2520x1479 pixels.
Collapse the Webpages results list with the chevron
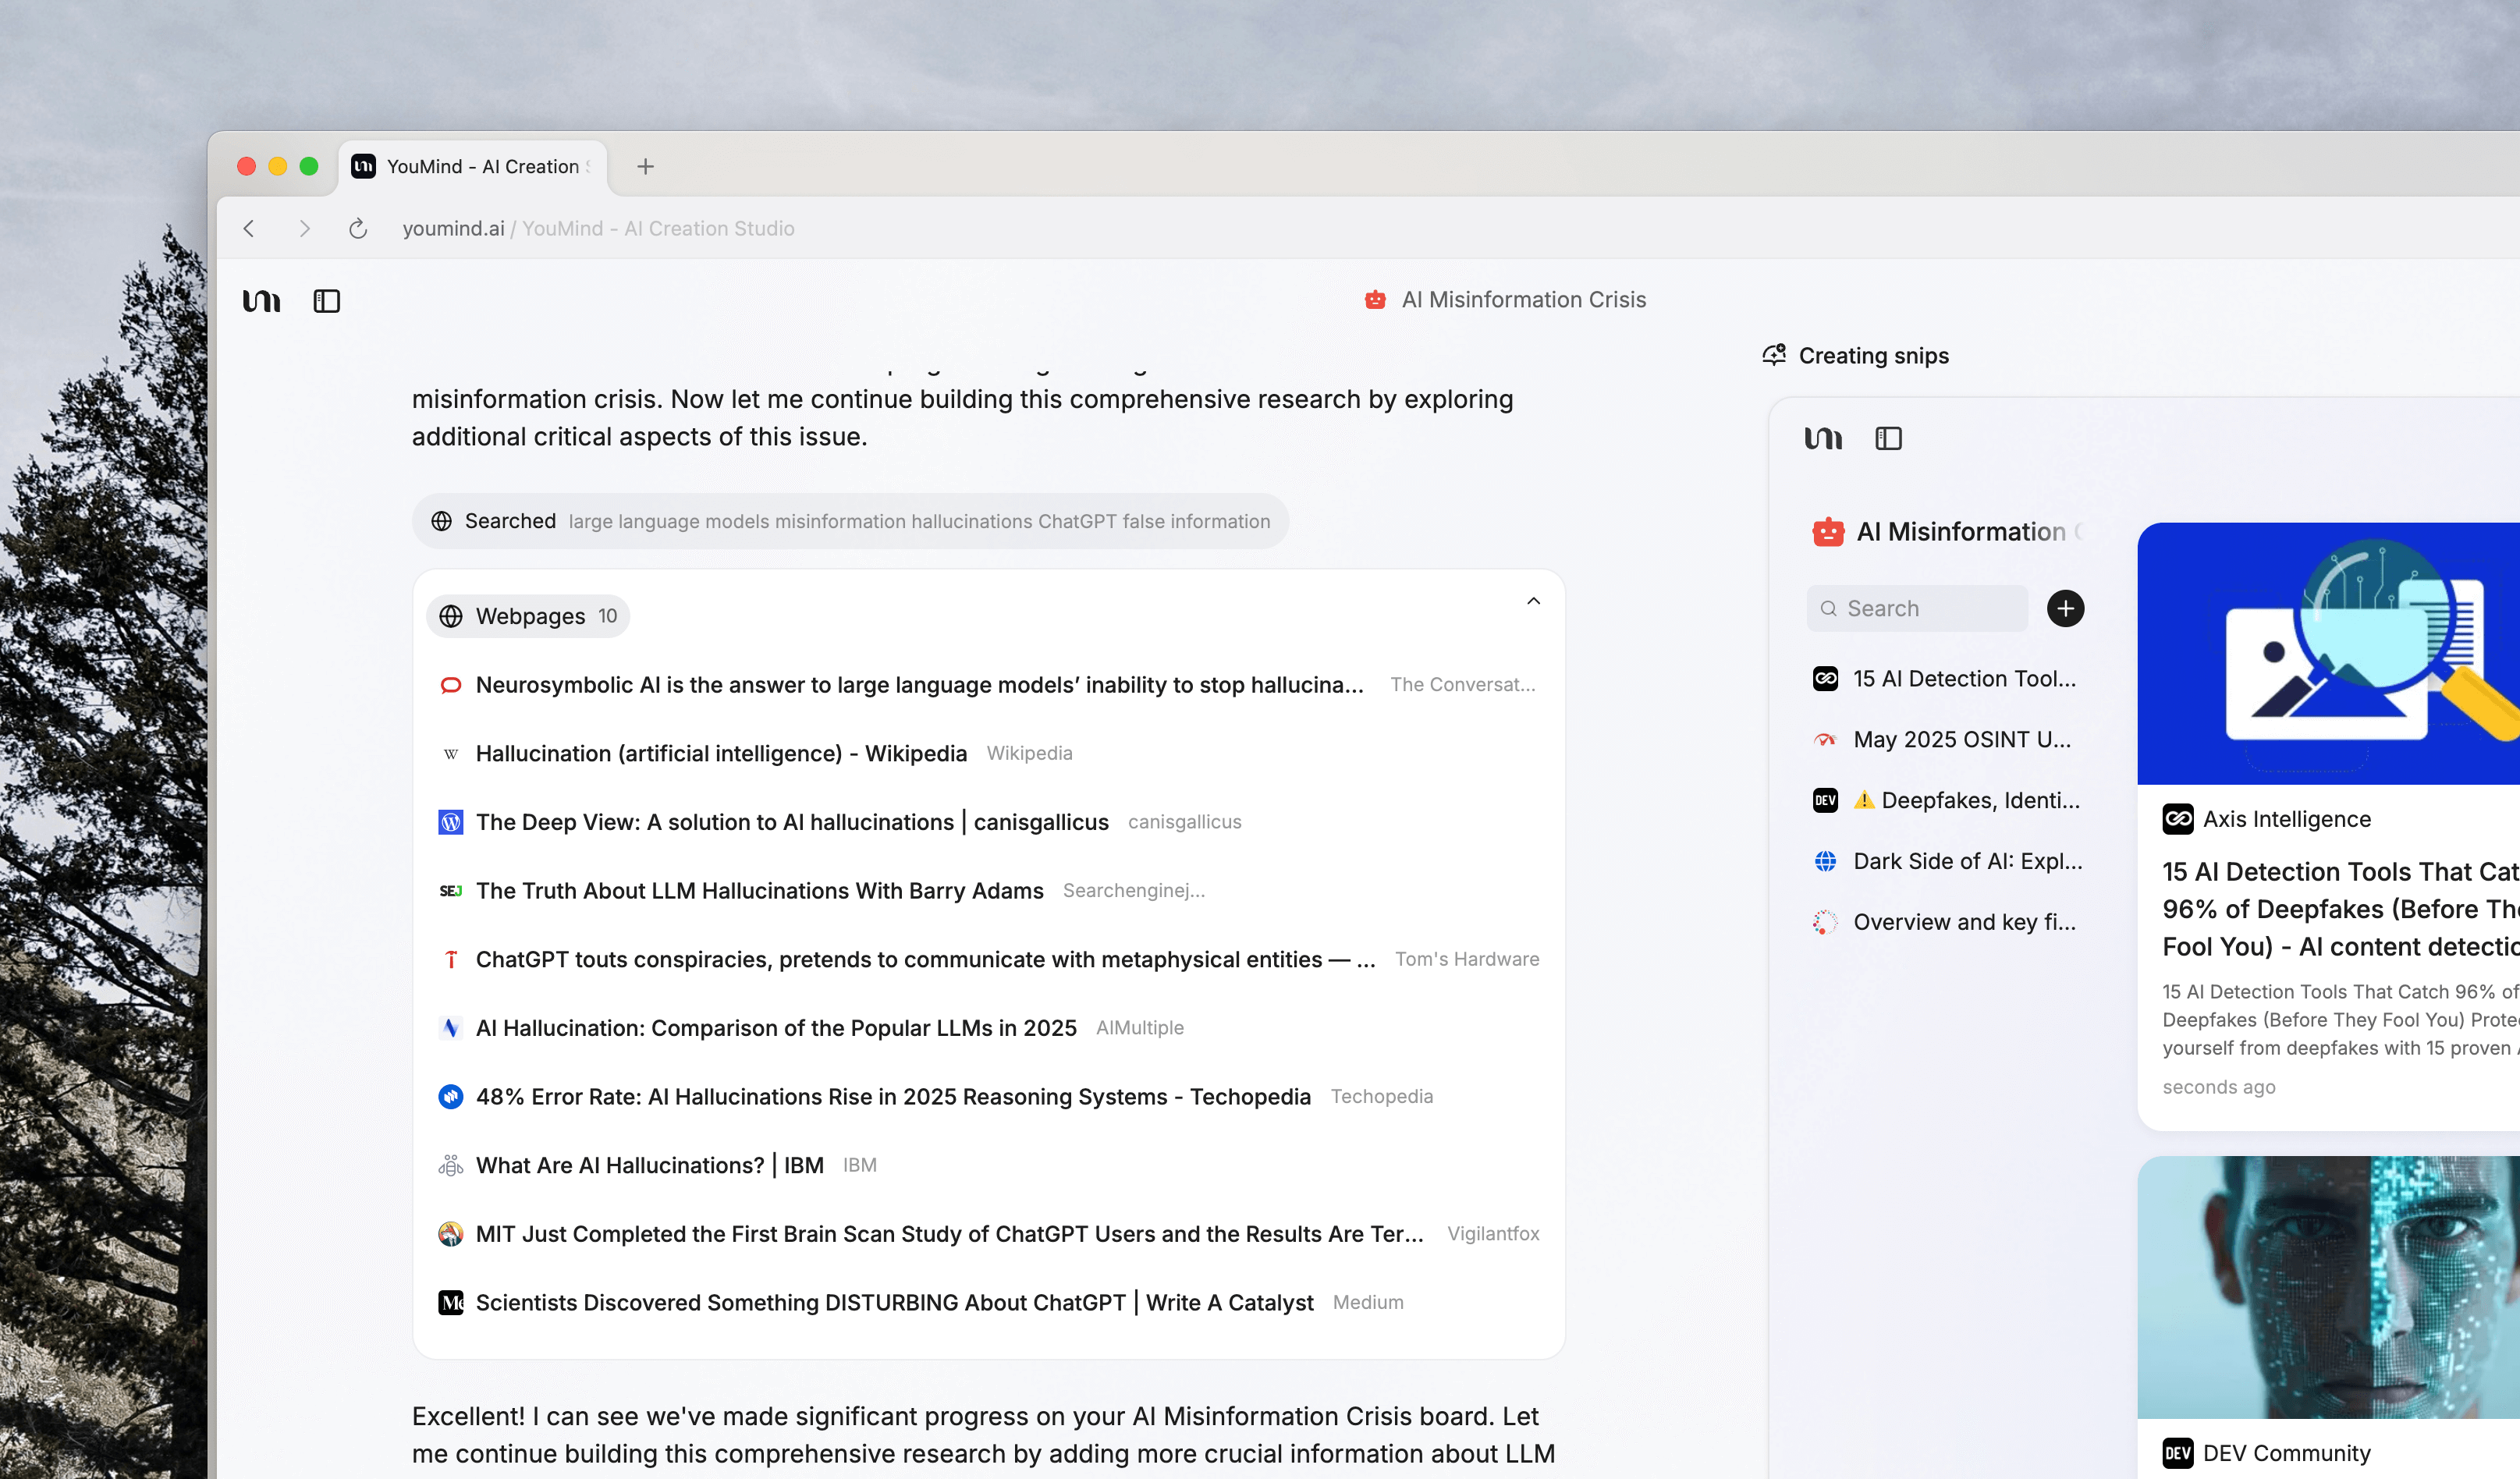(1533, 601)
